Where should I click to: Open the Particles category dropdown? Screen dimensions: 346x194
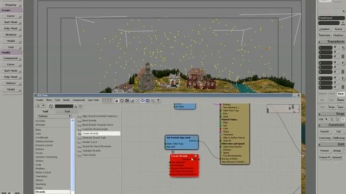(54, 116)
